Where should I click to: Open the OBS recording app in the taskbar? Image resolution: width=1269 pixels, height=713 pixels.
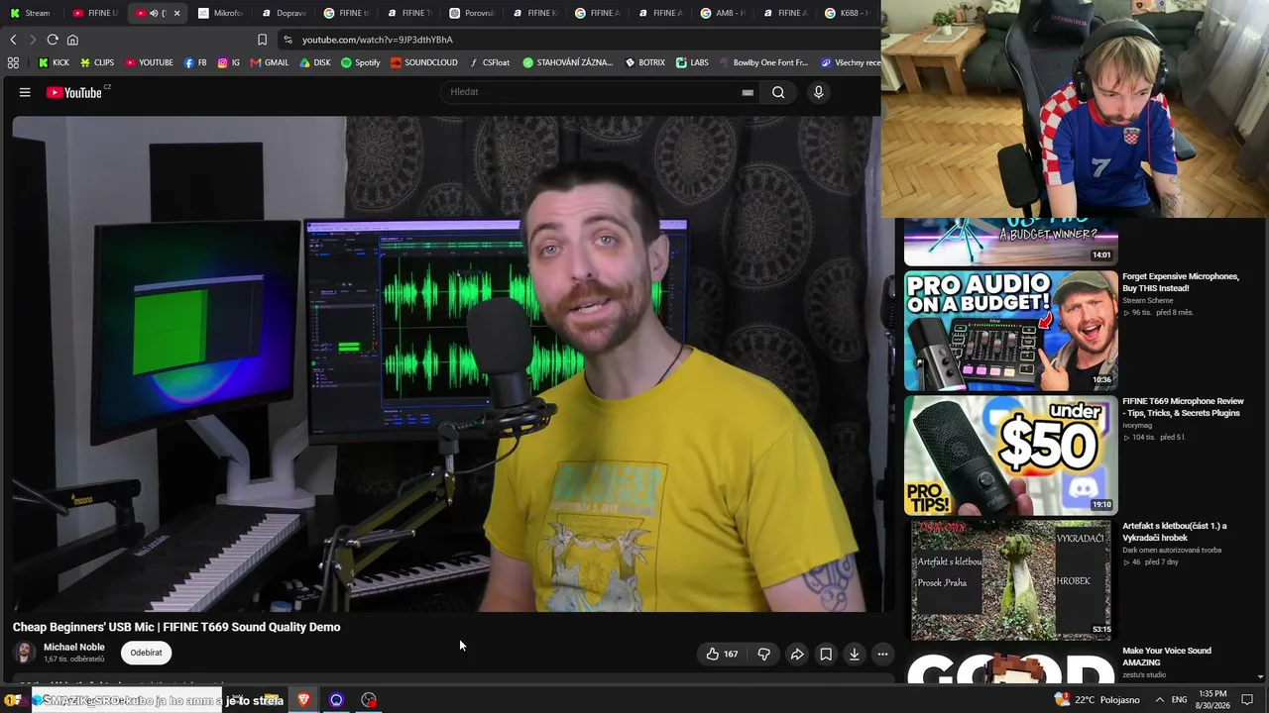tap(369, 700)
